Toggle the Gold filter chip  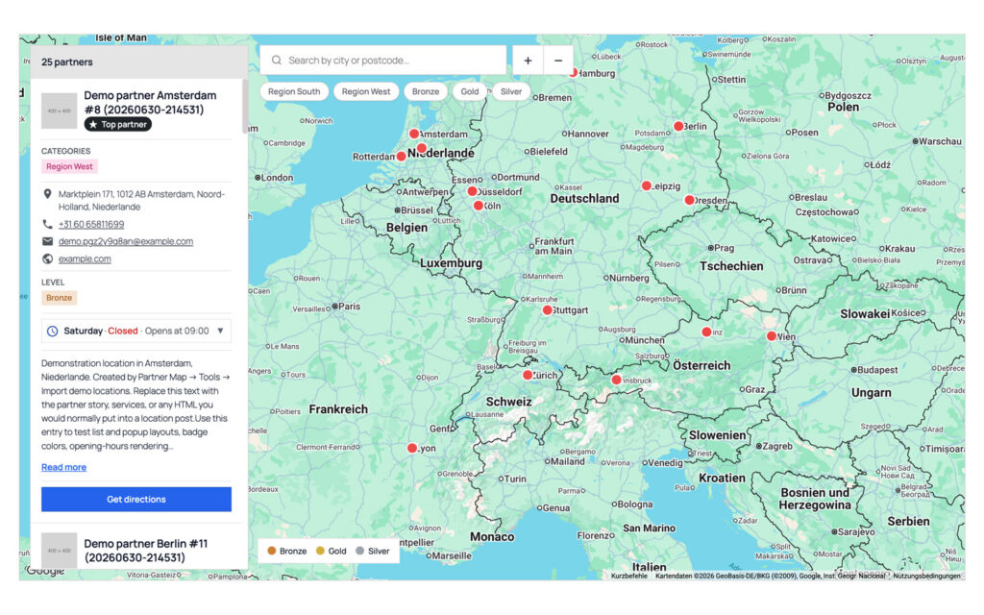pos(469,91)
